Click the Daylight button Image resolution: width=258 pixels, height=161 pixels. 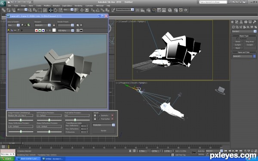tap(250, 45)
